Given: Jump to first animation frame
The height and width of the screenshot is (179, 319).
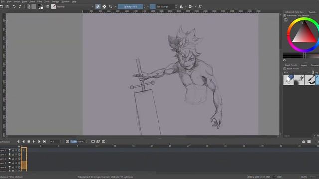Looking at the screenshot, I should click(x=18, y=141).
